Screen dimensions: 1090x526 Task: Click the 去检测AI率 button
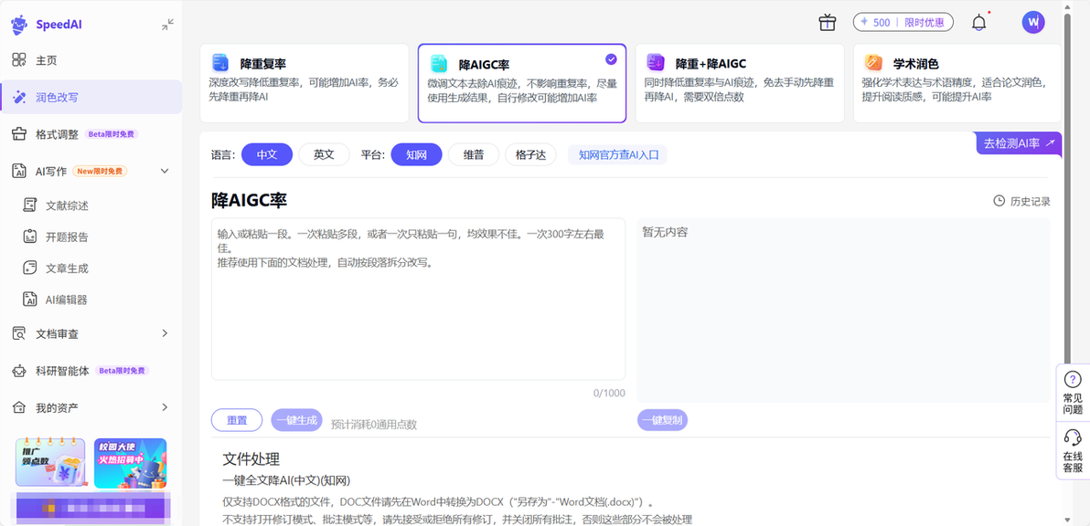[x=1019, y=143]
